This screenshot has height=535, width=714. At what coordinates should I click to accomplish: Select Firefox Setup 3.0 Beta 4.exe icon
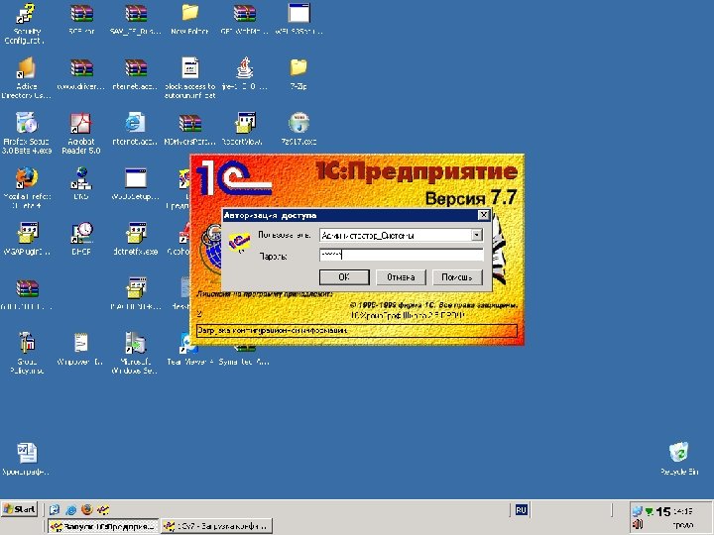pyautogui.click(x=27, y=133)
